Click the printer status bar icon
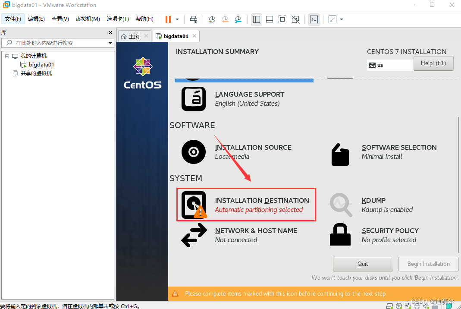Viewport: 461px width, 309px height. (x=417, y=306)
